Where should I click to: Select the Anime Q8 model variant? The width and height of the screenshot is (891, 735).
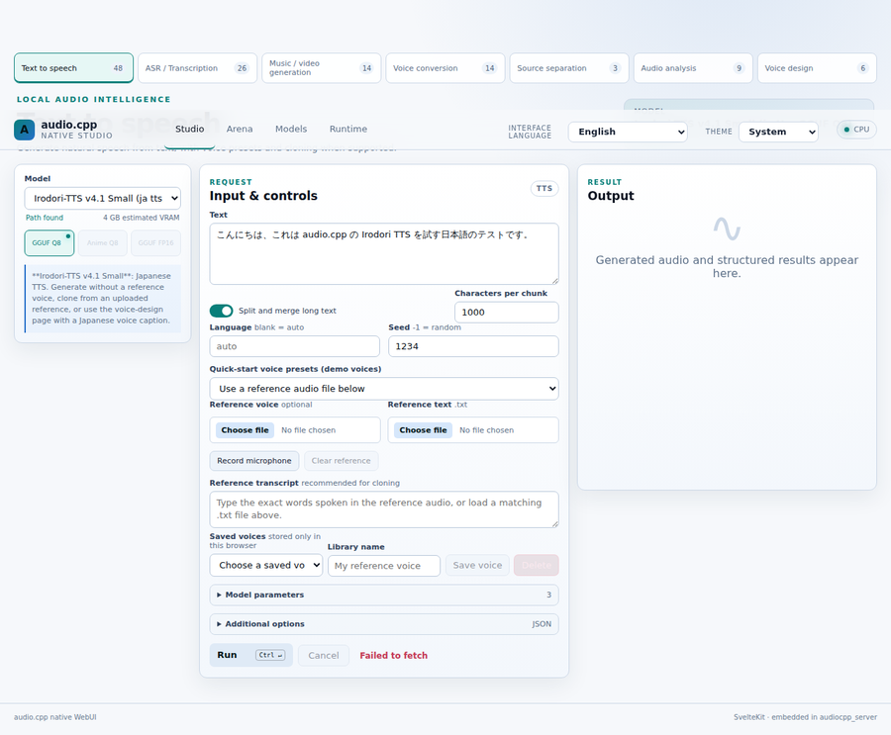(102, 243)
